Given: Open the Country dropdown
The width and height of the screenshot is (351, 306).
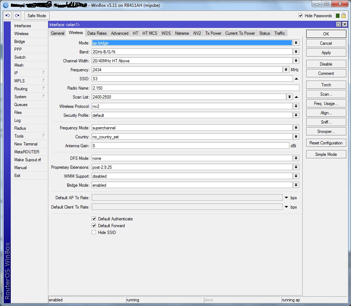Looking at the screenshot, I should (296, 137).
